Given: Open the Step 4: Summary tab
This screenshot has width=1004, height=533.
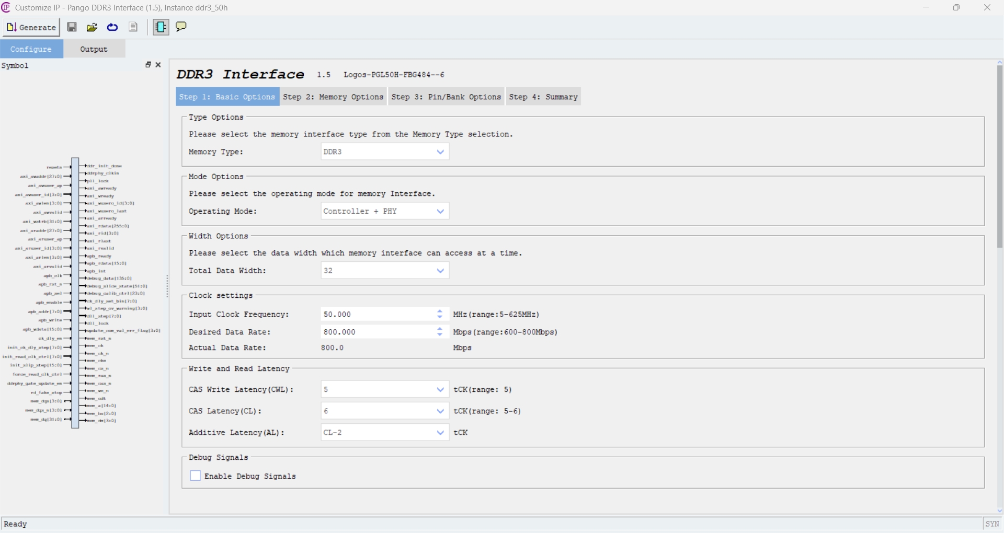Looking at the screenshot, I should 543,97.
